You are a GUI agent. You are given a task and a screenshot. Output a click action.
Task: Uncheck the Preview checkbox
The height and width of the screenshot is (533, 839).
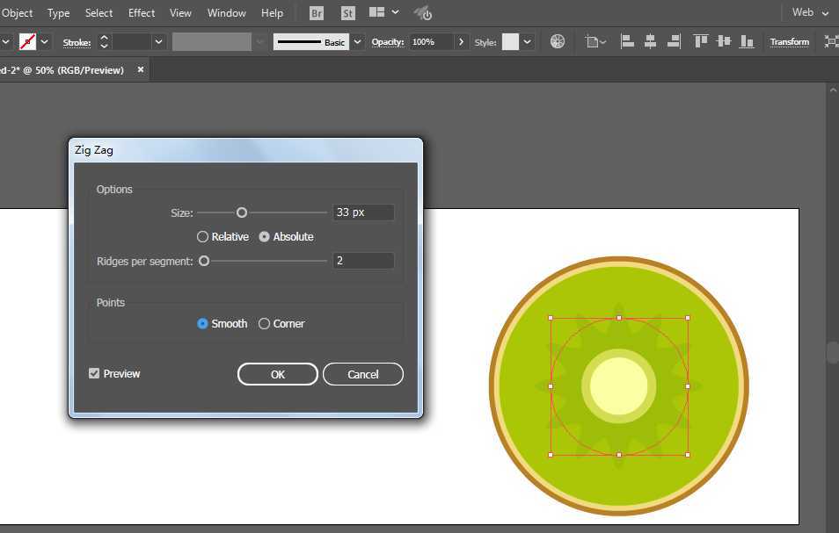(x=94, y=374)
